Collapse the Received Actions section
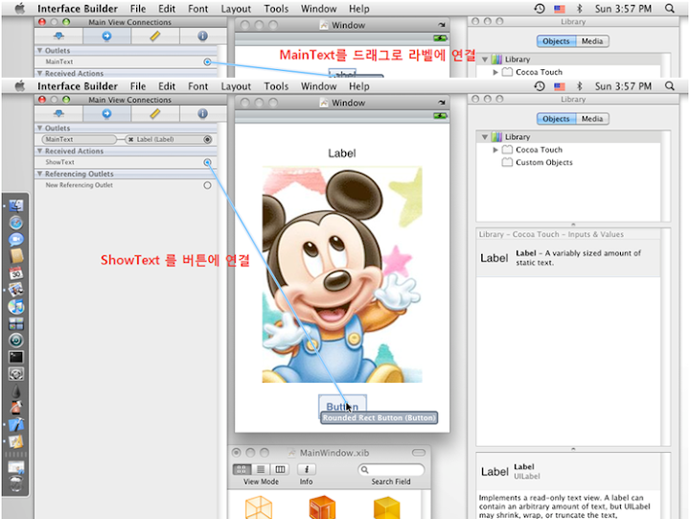690x519 pixels. 40,151
